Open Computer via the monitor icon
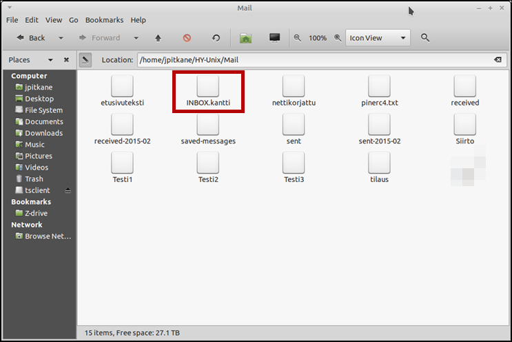The image size is (512, 342). click(275, 38)
